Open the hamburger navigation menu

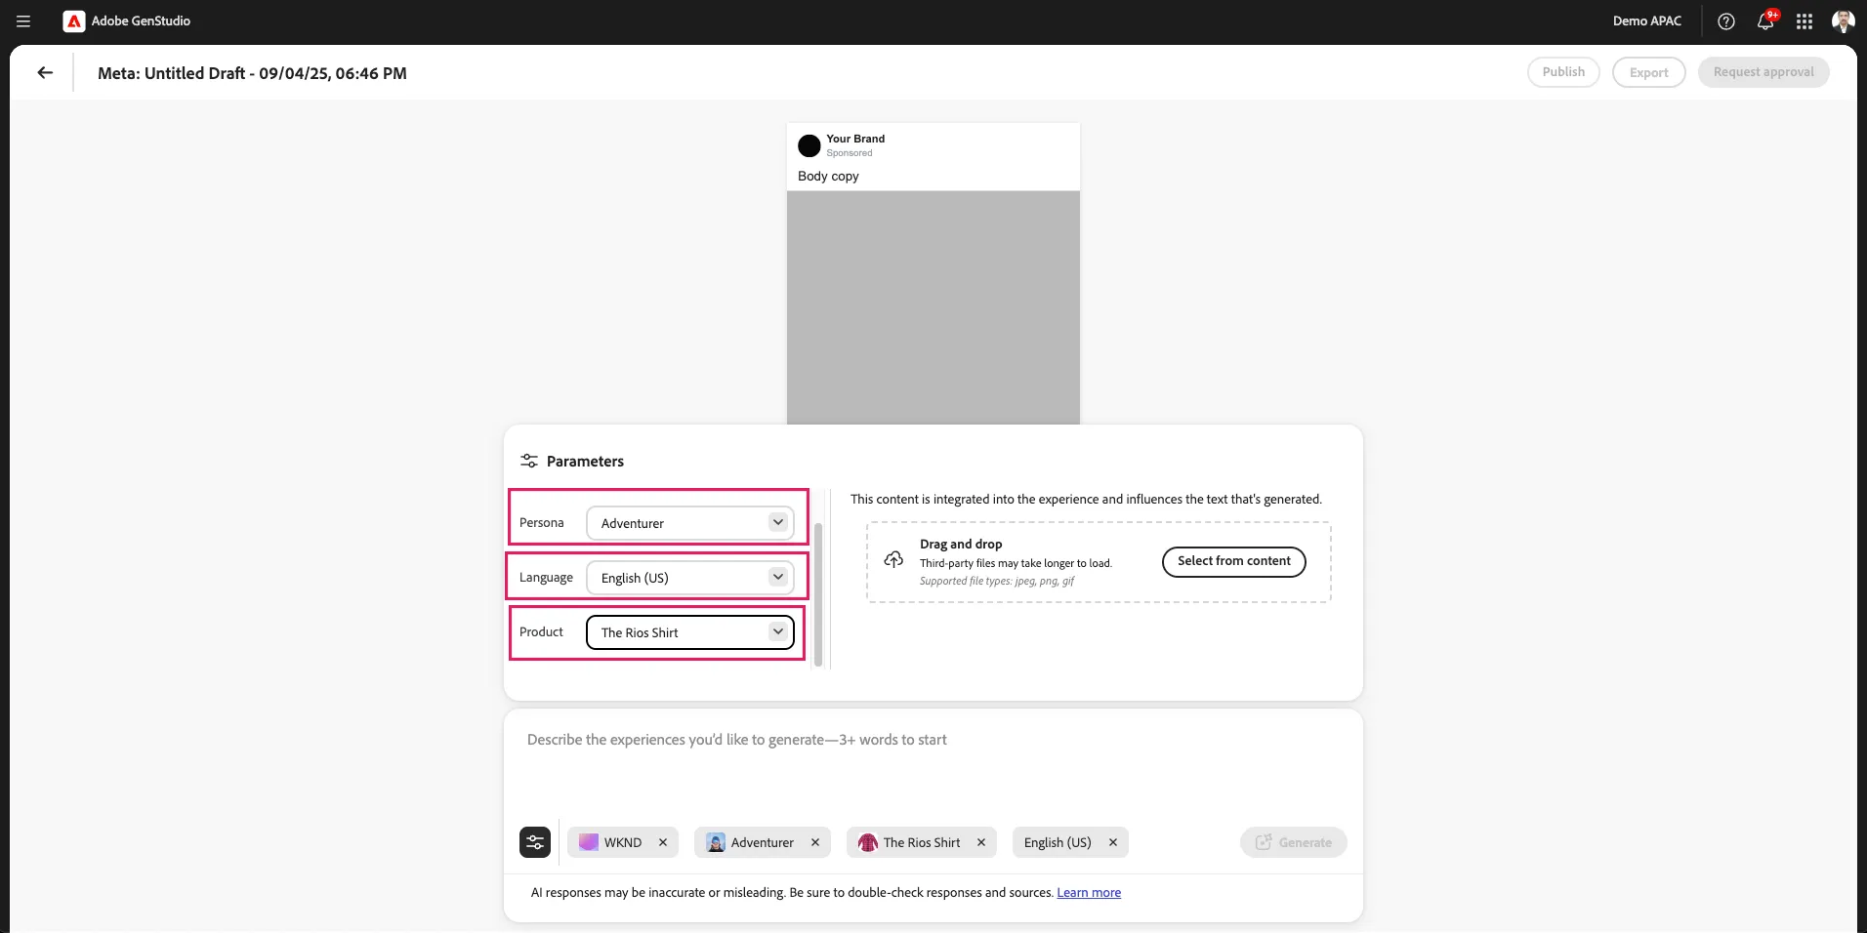(x=23, y=20)
